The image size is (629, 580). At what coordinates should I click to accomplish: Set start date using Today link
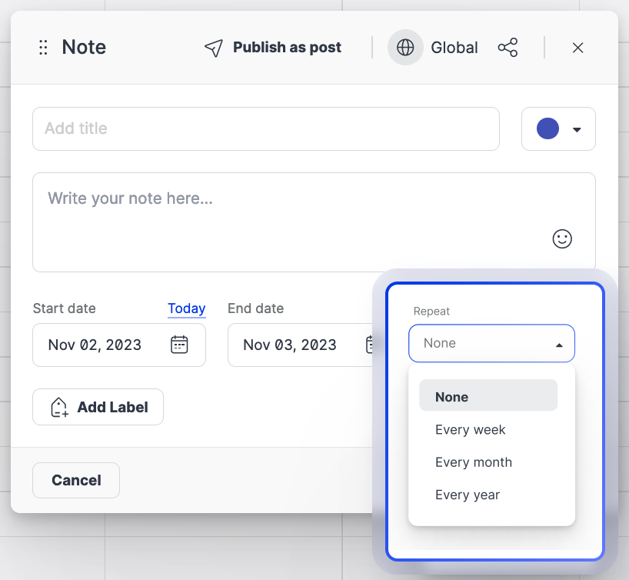tap(186, 308)
